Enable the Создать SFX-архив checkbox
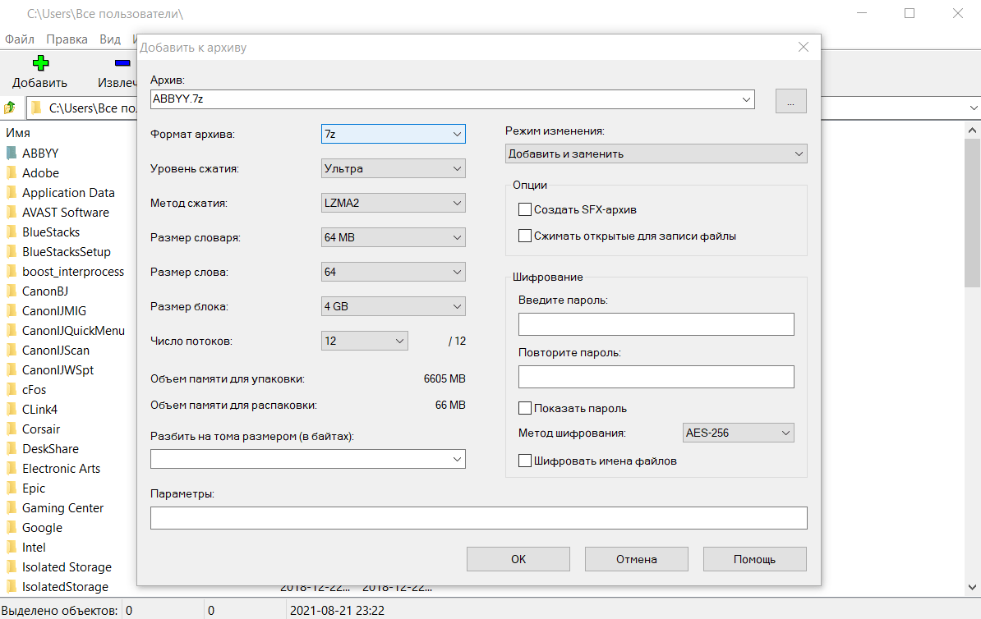This screenshot has height=619, width=981. (x=525, y=209)
